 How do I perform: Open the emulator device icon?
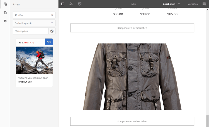80,4
